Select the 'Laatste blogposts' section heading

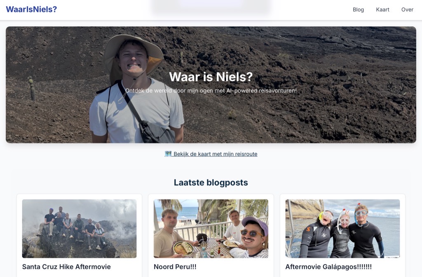click(x=211, y=182)
